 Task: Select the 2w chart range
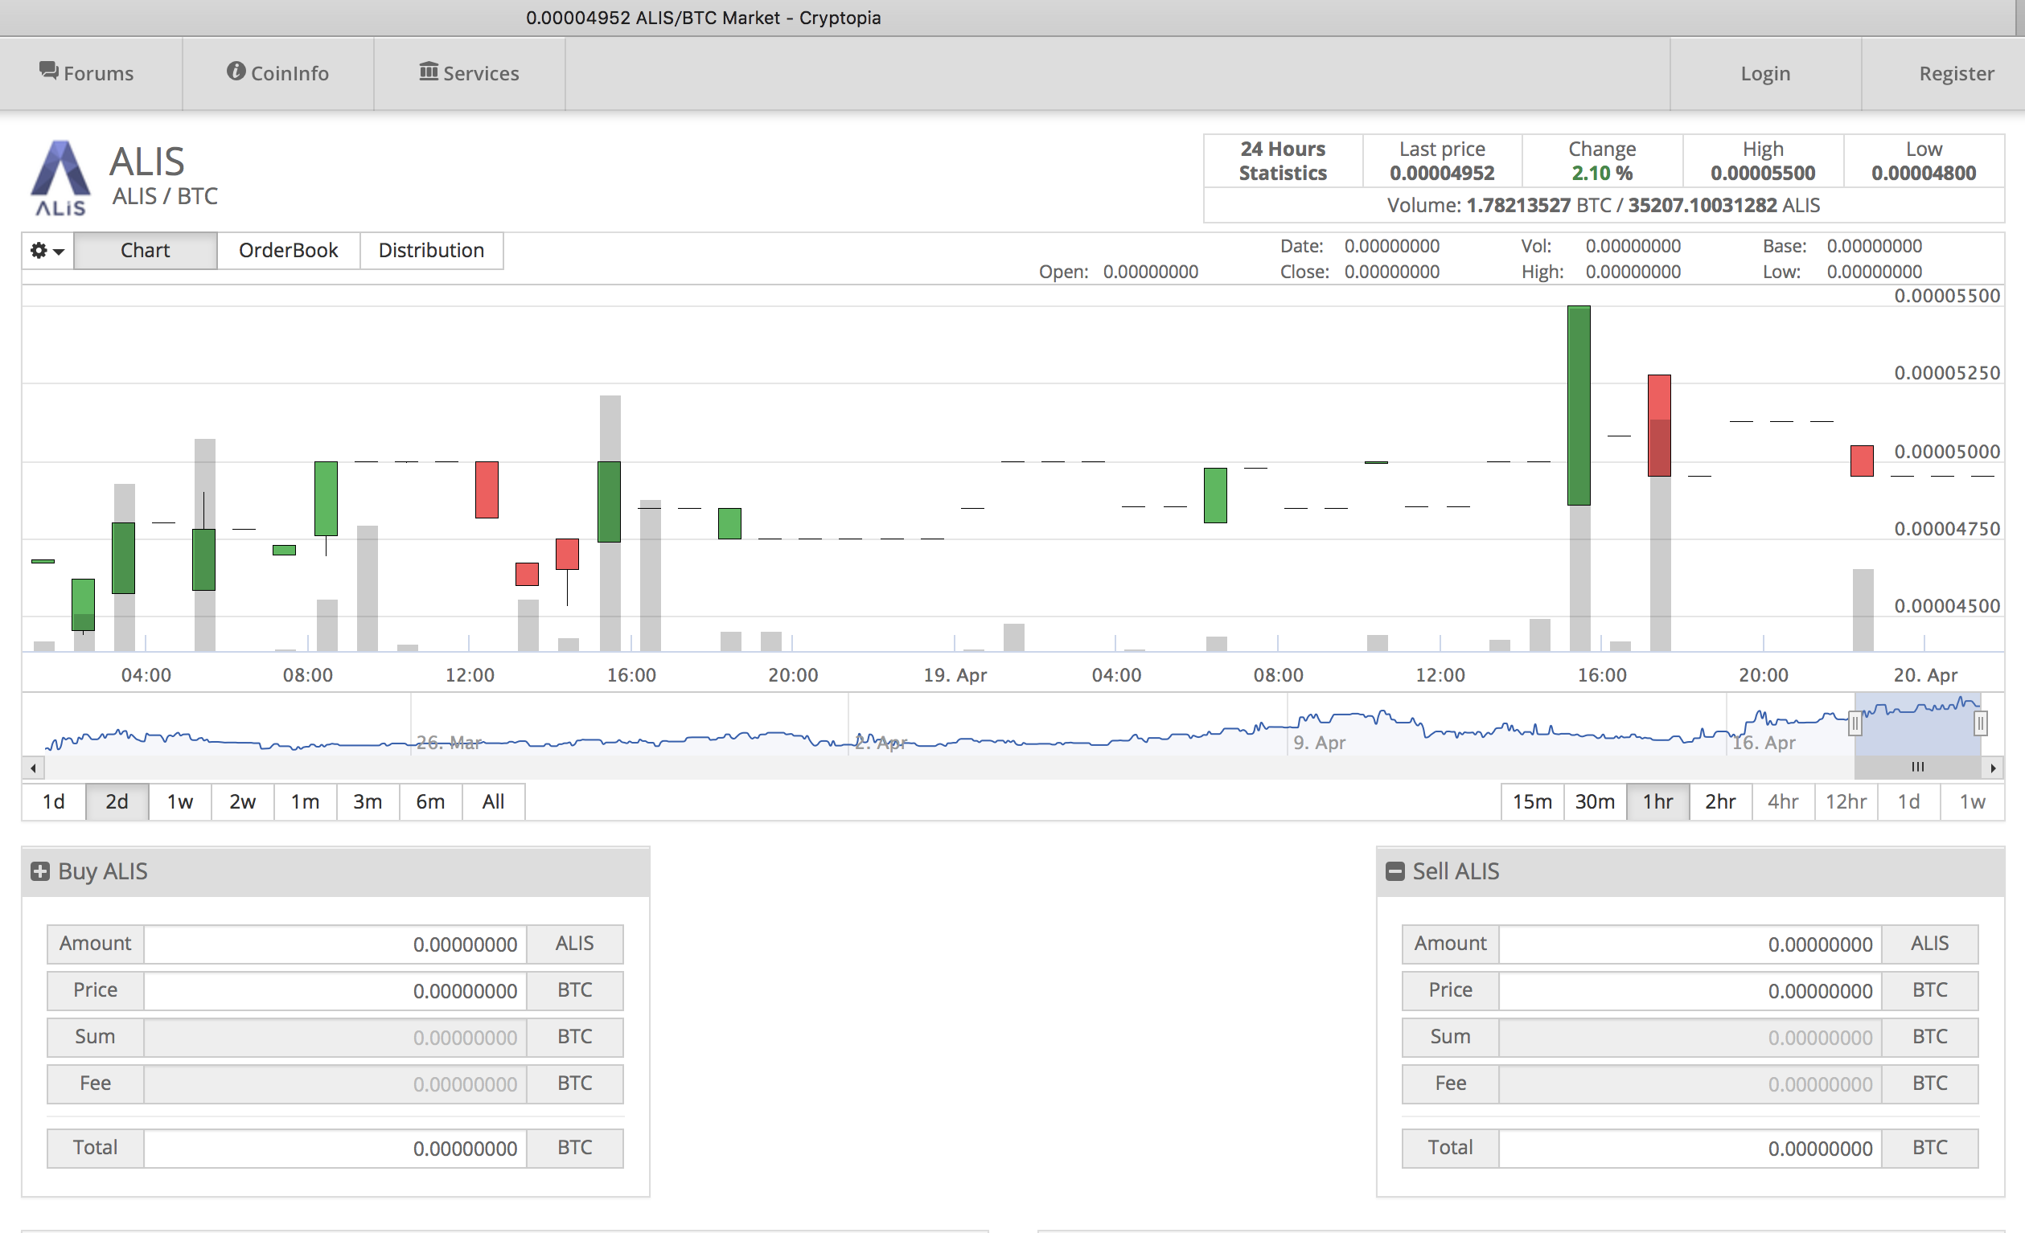242,801
